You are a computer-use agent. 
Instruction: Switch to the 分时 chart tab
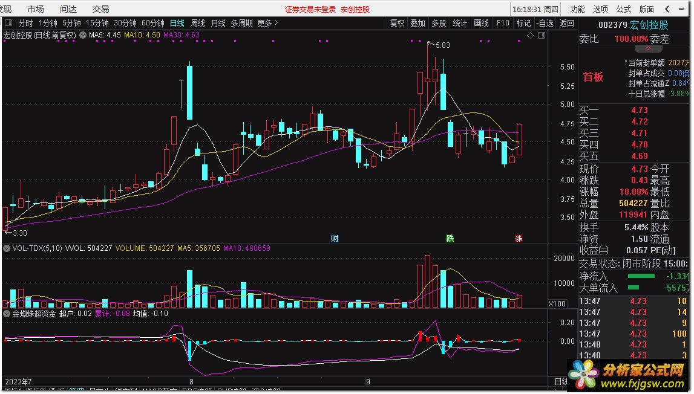pyautogui.click(x=25, y=22)
